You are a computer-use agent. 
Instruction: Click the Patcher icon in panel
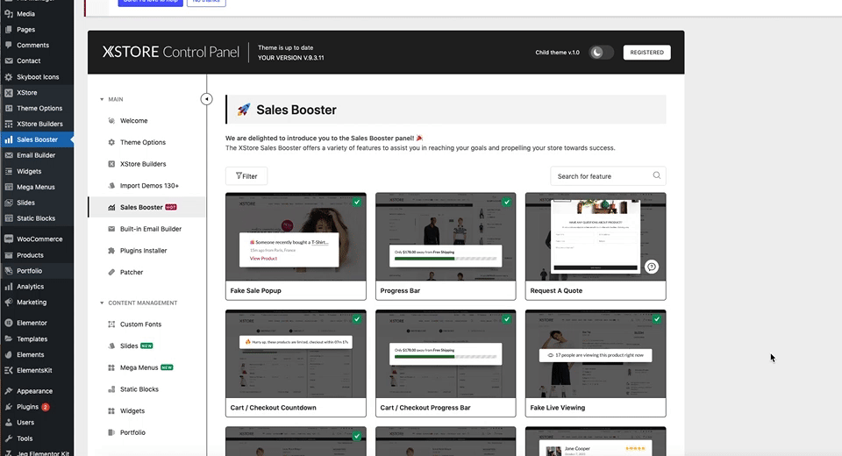click(x=111, y=273)
